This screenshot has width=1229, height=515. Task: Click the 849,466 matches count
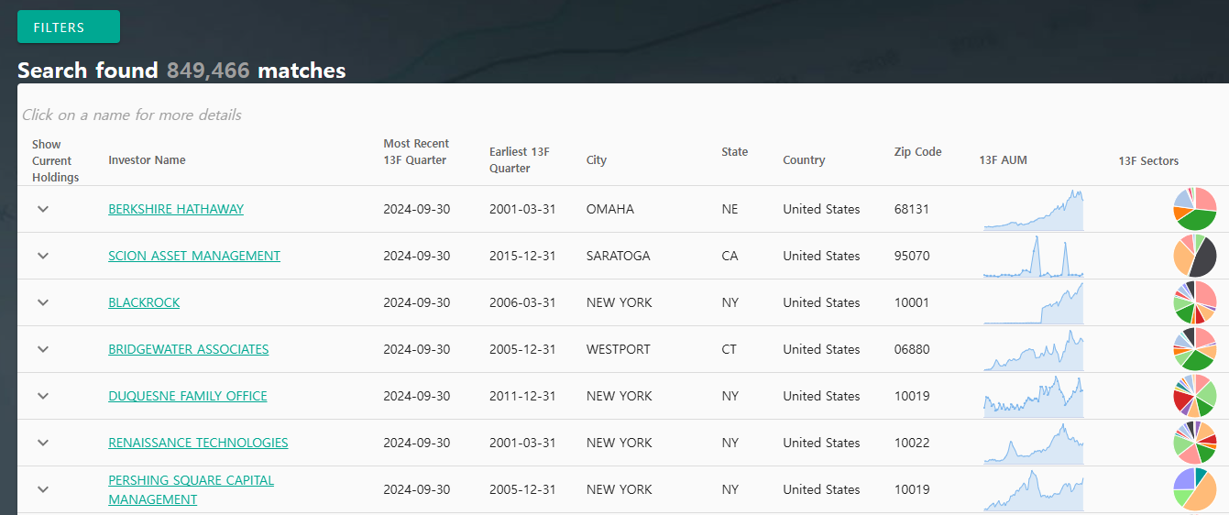point(208,71)
